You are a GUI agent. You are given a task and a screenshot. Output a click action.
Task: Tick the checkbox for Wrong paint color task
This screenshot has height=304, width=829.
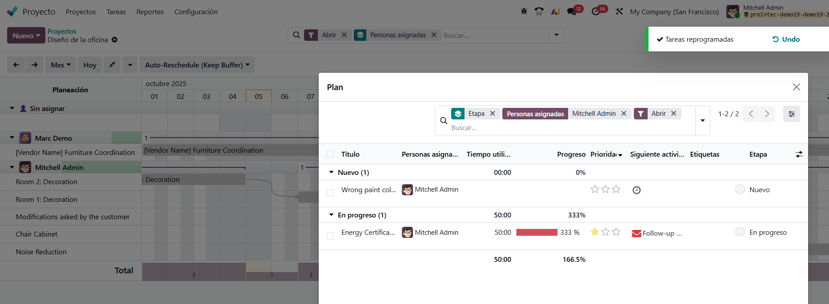[330, 193]
